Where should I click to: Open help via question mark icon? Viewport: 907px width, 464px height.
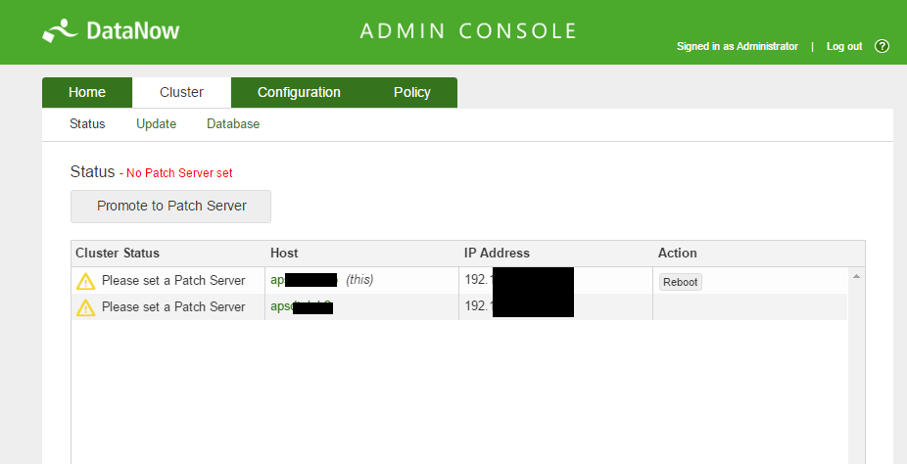pyautogui.click(x=882, y=46)
